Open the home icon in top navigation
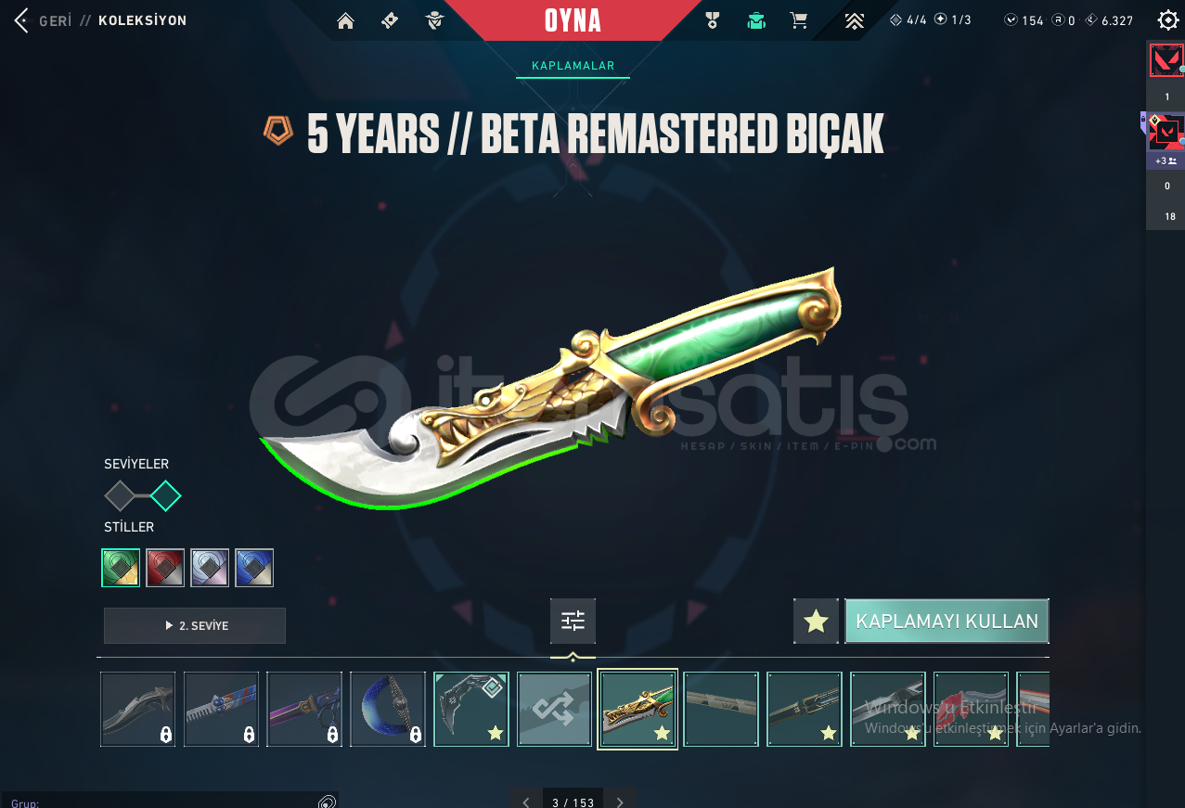Image resolution: width=1185 pixels, height=808 pixels. pyautogui.click(x=346, y=20)
